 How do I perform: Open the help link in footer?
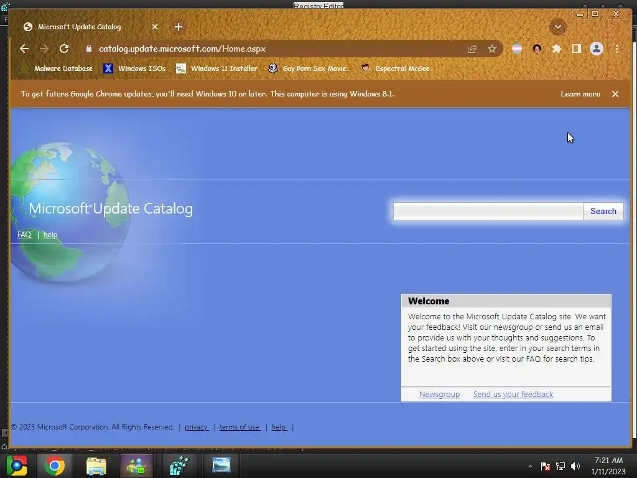coord(279,427)
